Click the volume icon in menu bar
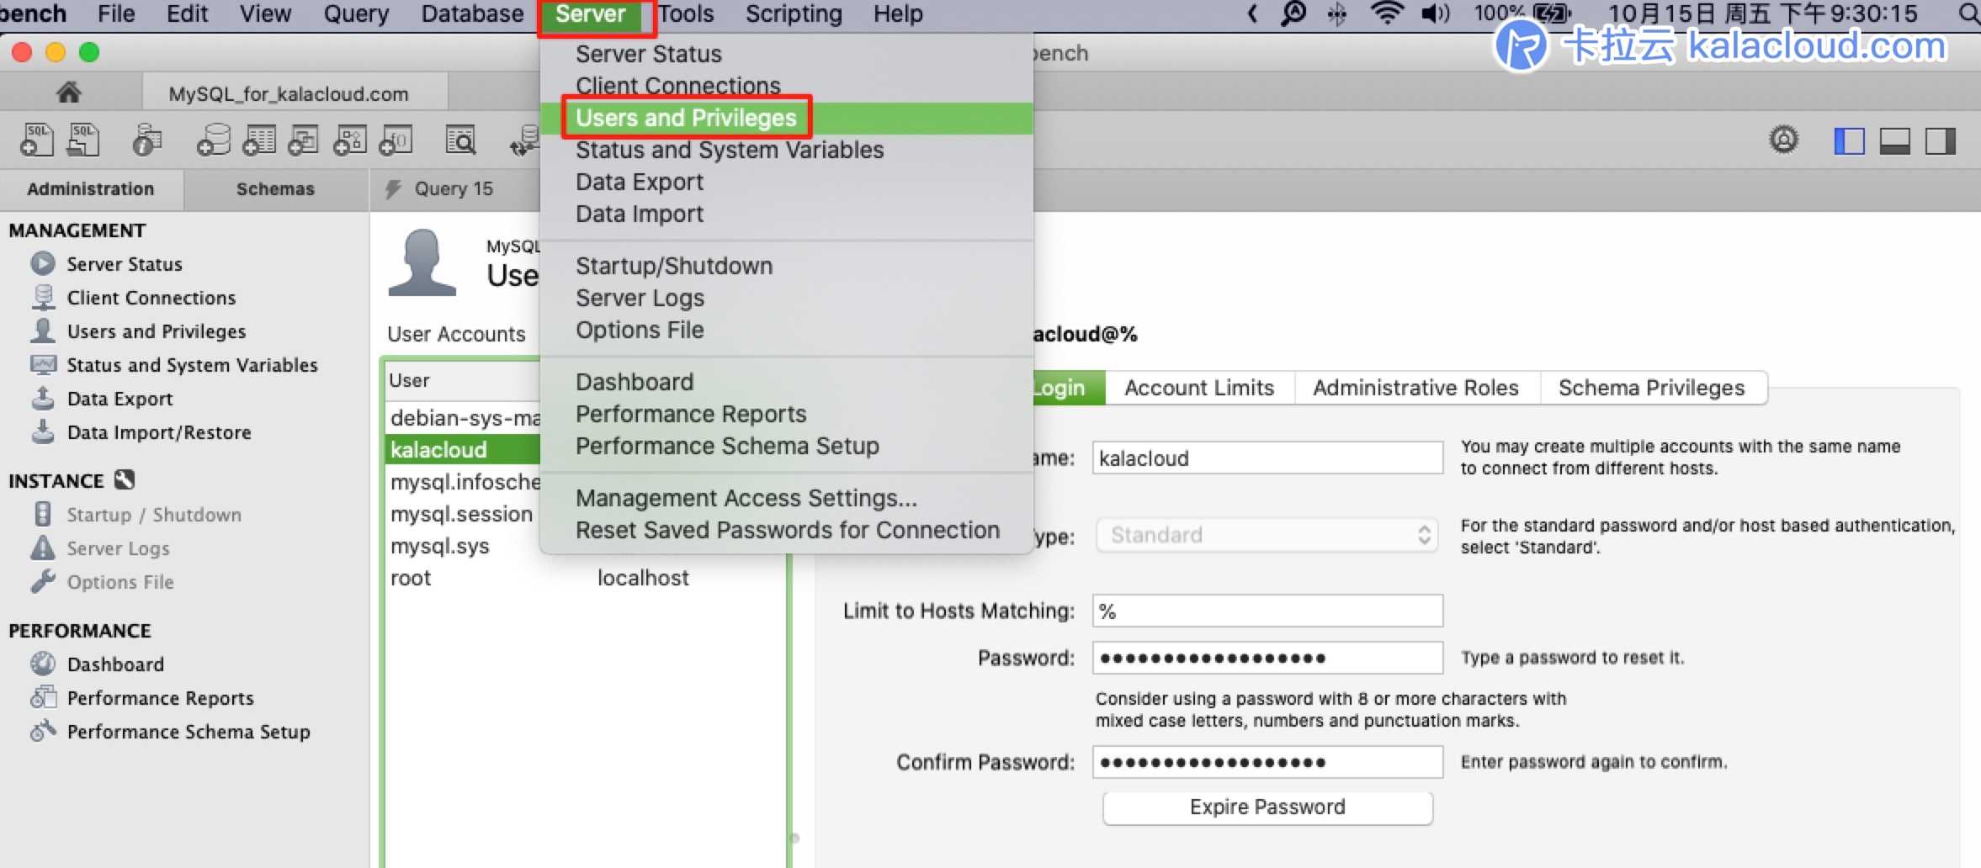This screenshot has height=868, width=1981. point(1436,13)
